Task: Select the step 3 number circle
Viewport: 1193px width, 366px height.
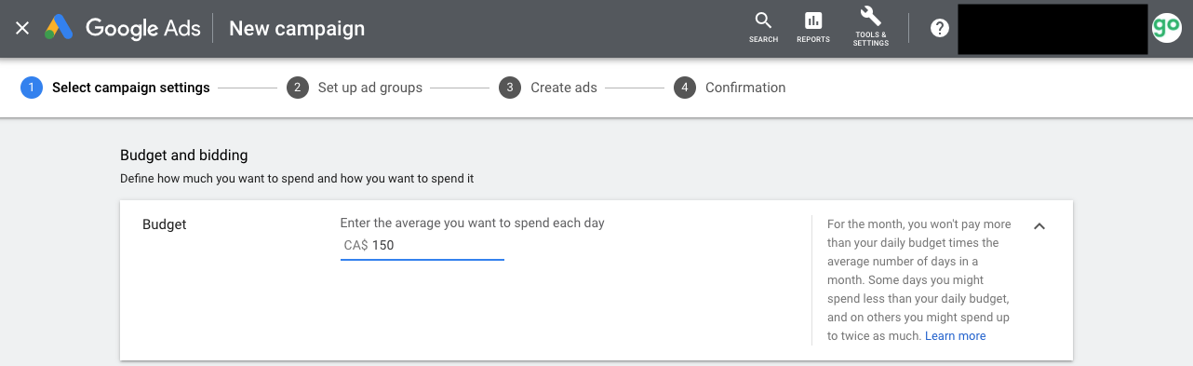Action: pyautogui.click(x=510, y=88)
